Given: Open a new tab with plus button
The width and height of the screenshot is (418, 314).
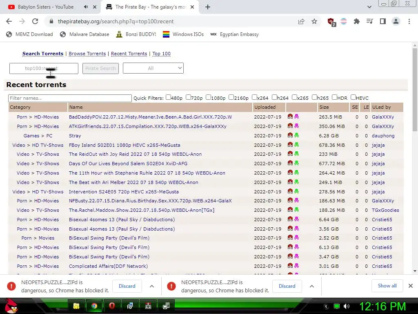Looking at the screenshot, I should [x=208, y=7].
